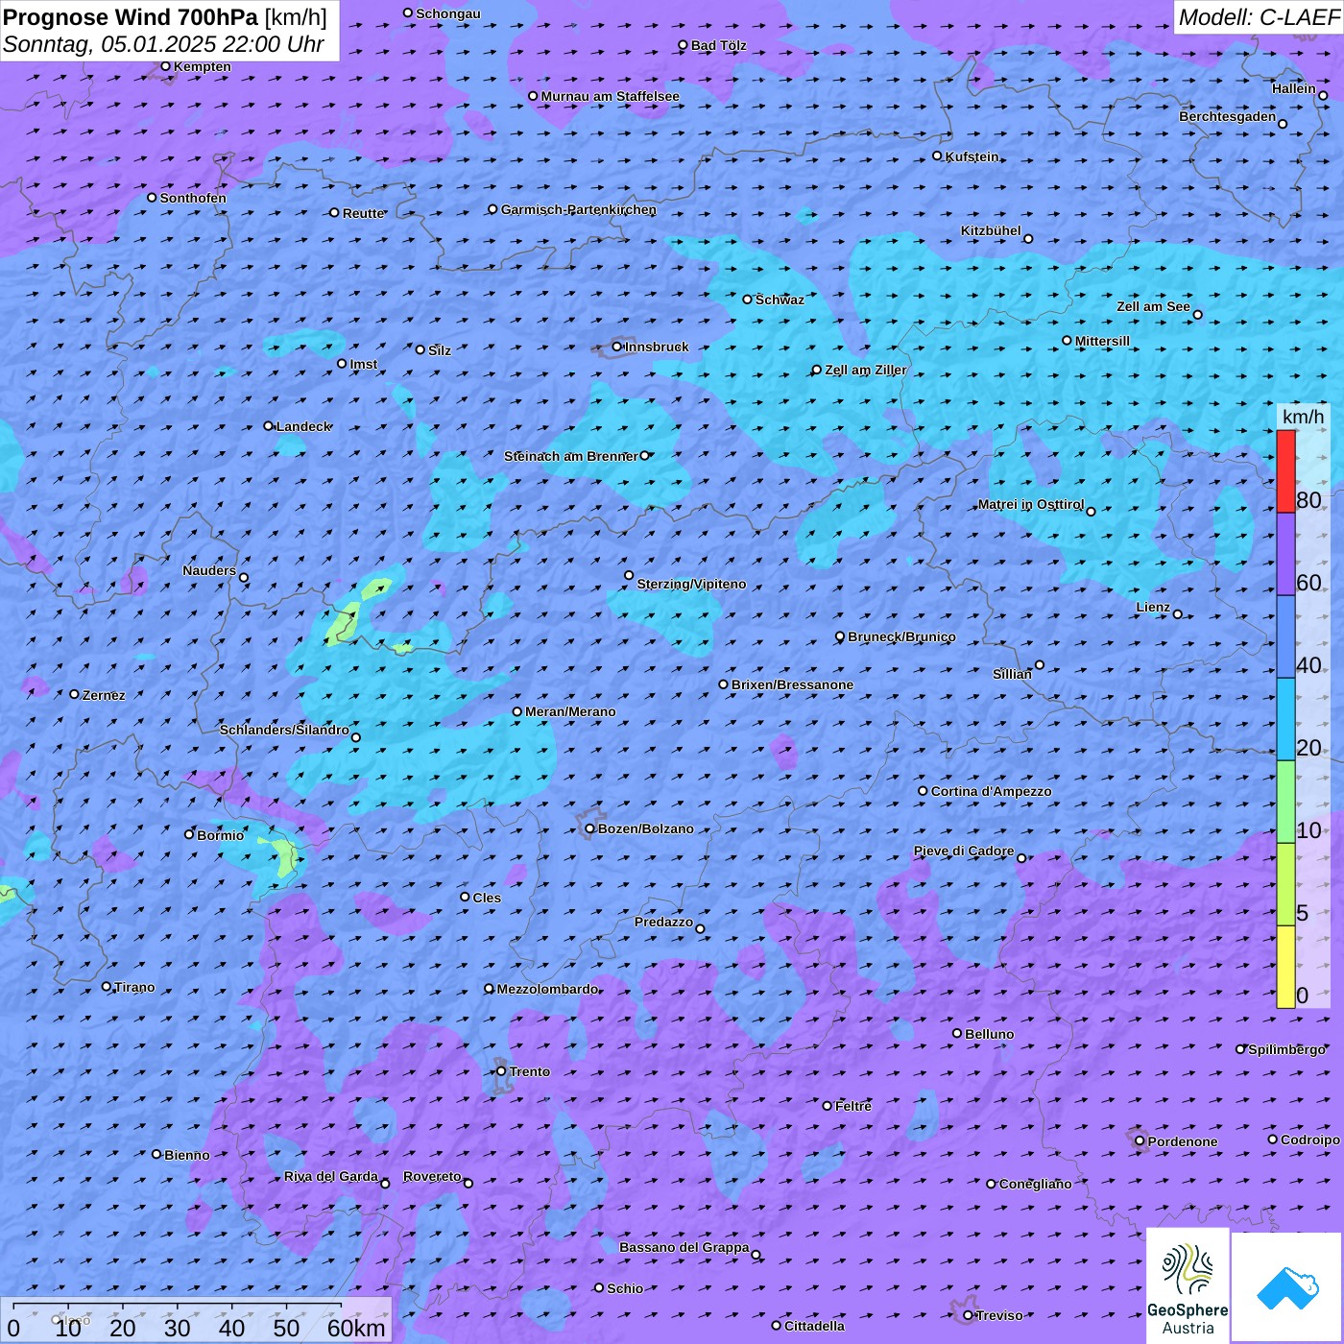Click the Steinach am Brenner label
The image size is (1344, 1344).
tap(570, 456)
